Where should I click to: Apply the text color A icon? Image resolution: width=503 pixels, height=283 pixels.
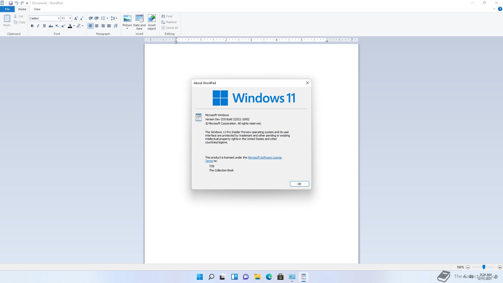pos(70,26)
